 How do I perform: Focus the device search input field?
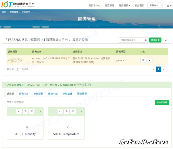131,40
